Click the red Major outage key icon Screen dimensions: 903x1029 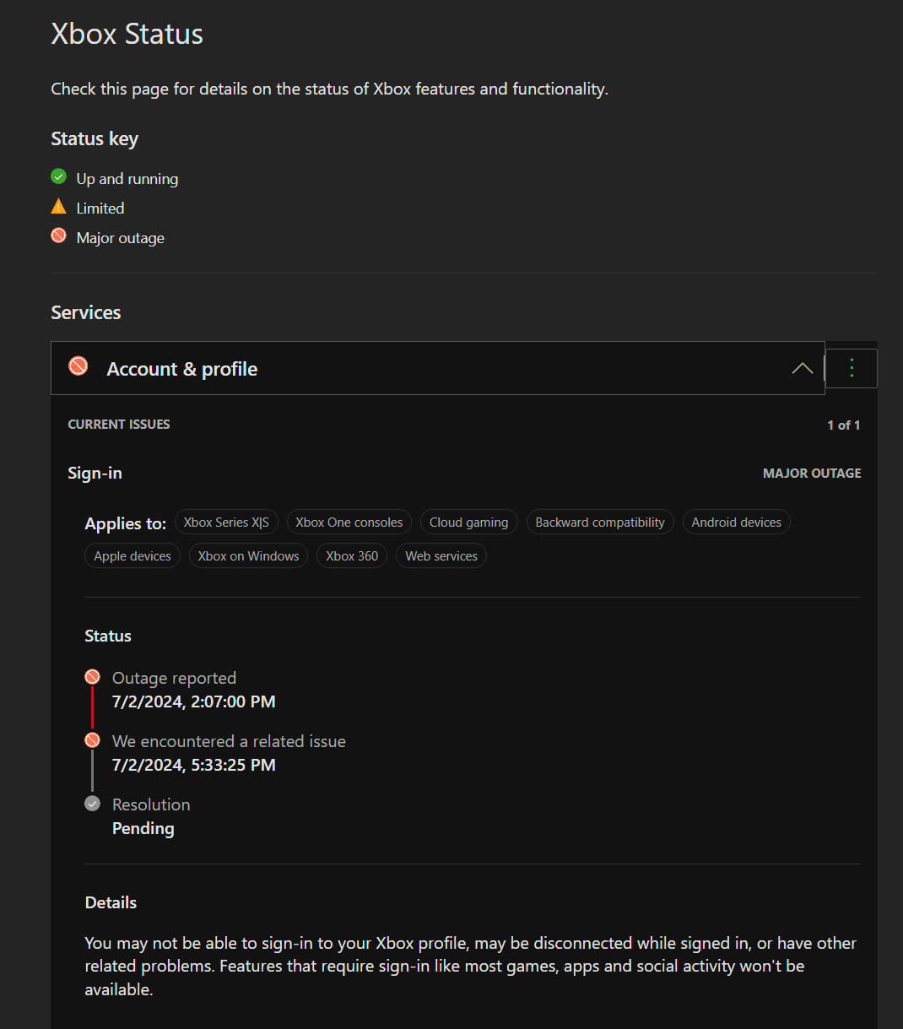(x=58, y=236)
